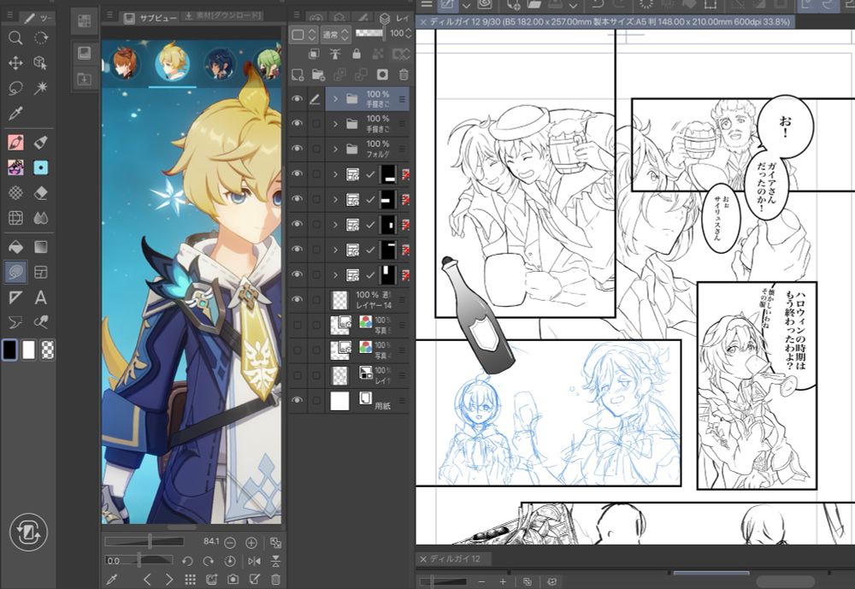Select the white sub color swatch
The image size is (855, 589).
[29, 350]
